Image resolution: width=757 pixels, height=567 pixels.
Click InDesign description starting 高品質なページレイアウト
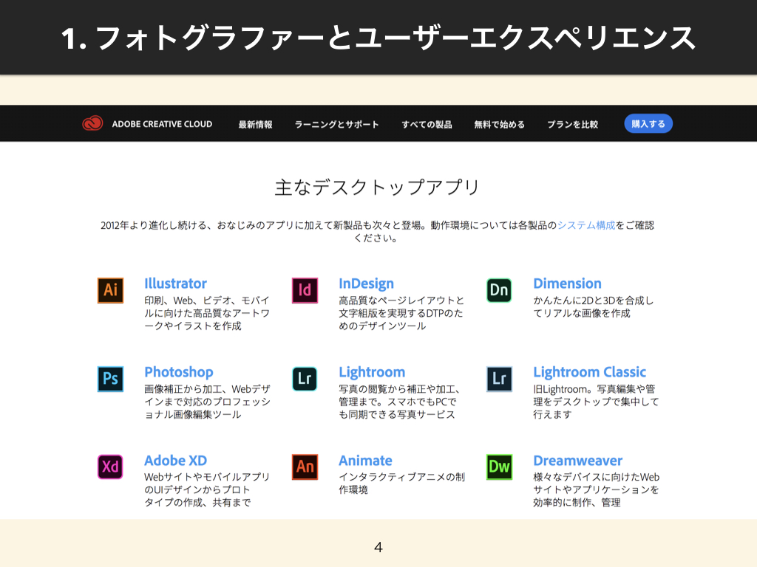(401, 313)
